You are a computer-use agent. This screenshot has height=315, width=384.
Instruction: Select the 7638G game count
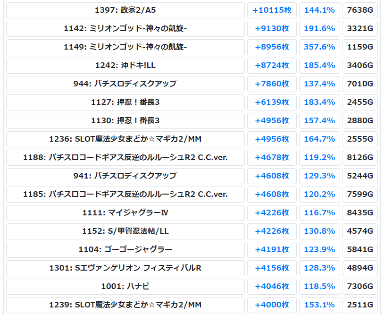(x=360, y=10)
